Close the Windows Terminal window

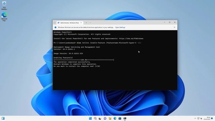175,23
